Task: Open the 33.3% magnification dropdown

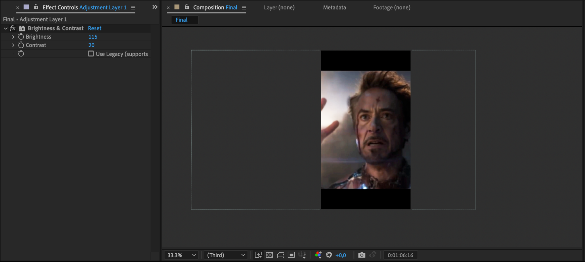Action: click(181, 255)
